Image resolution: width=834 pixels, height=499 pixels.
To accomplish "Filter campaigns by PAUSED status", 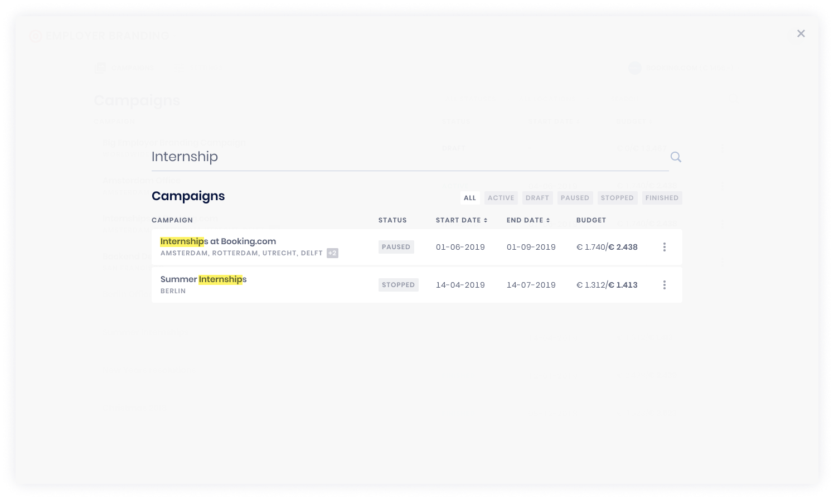I will point(575,198).
